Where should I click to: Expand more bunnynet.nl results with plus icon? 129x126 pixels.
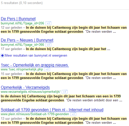(x=2, y=56)
